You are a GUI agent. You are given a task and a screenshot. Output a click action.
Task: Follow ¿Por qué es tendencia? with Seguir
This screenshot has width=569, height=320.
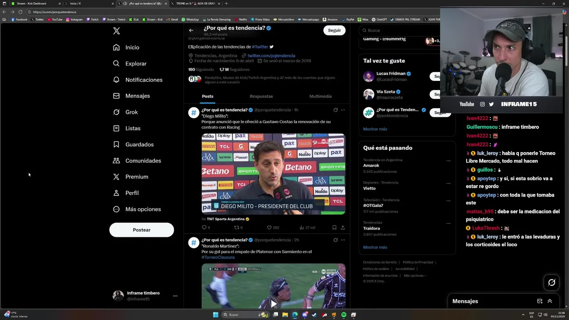(334, 30)
